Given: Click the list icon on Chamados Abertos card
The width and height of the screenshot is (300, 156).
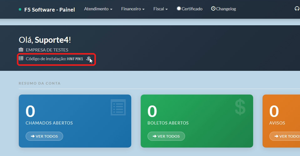Looking at the screenshot, I should 118,107.
